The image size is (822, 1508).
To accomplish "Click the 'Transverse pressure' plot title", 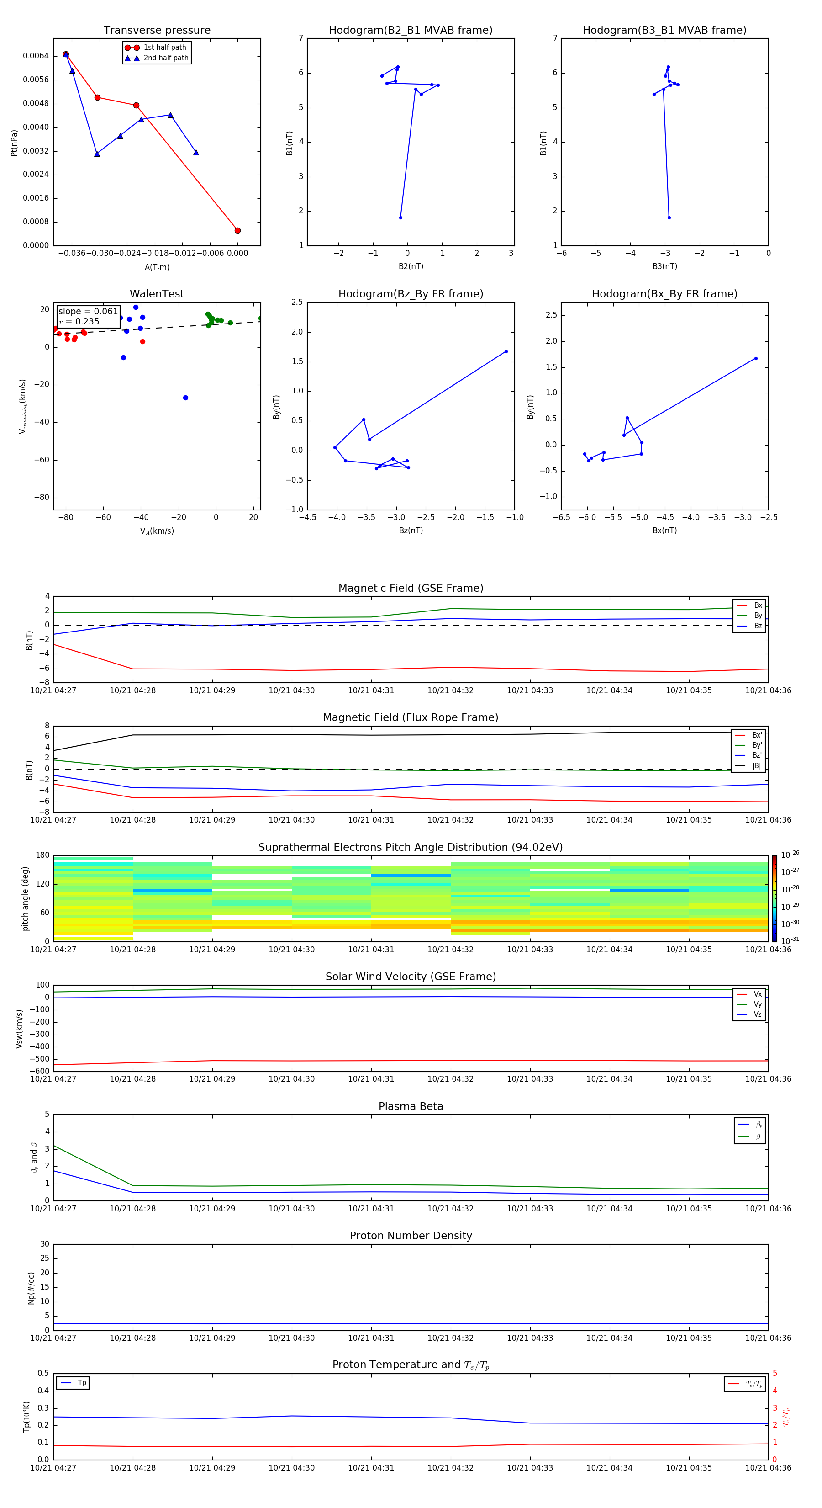I will pos(157,30).
